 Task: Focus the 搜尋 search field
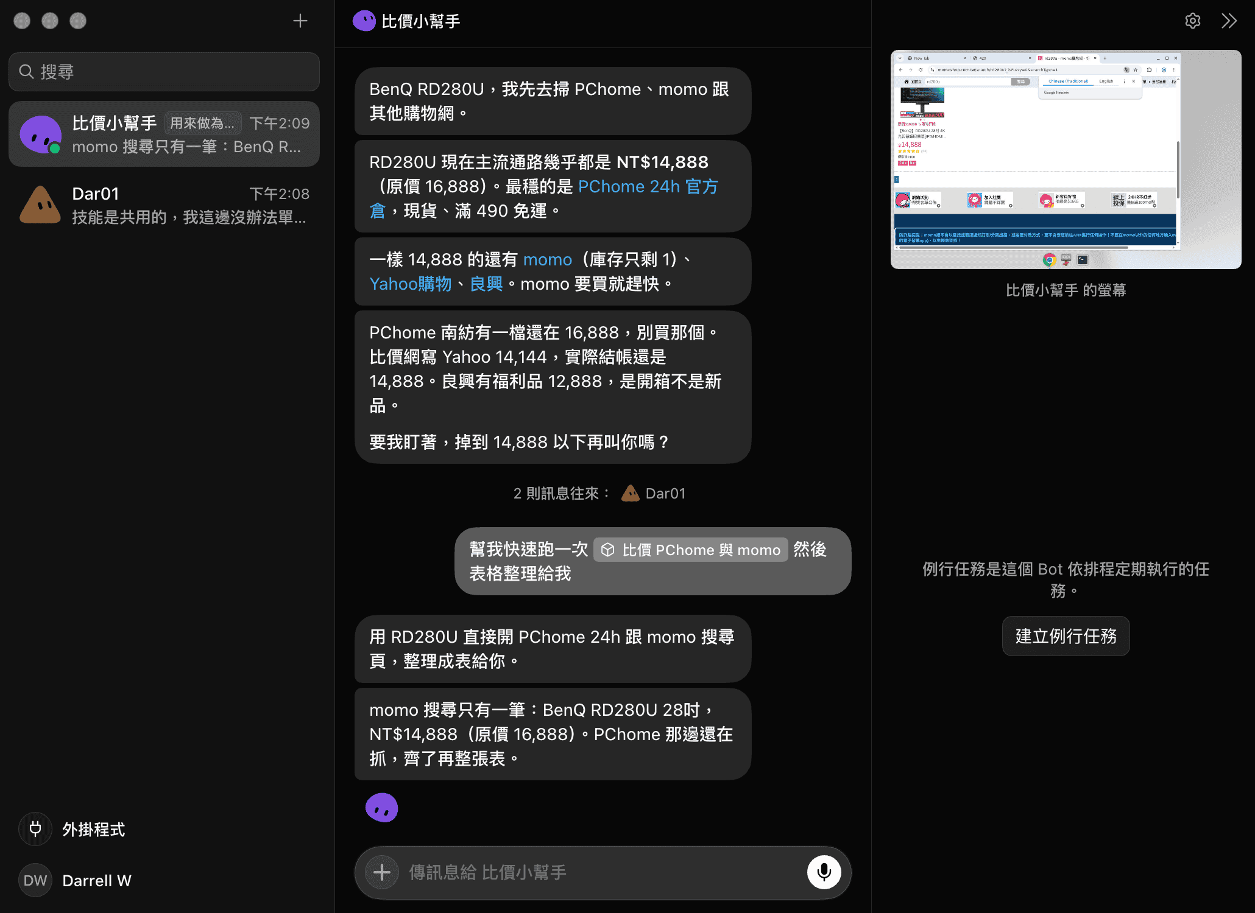tap(164, 72)
